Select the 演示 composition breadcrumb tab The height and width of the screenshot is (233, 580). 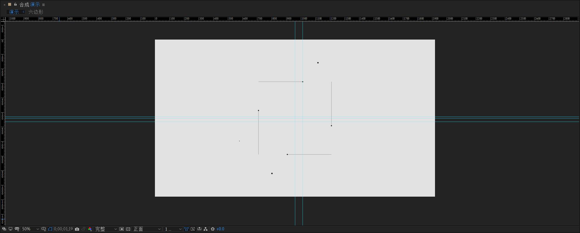[14, 12]
